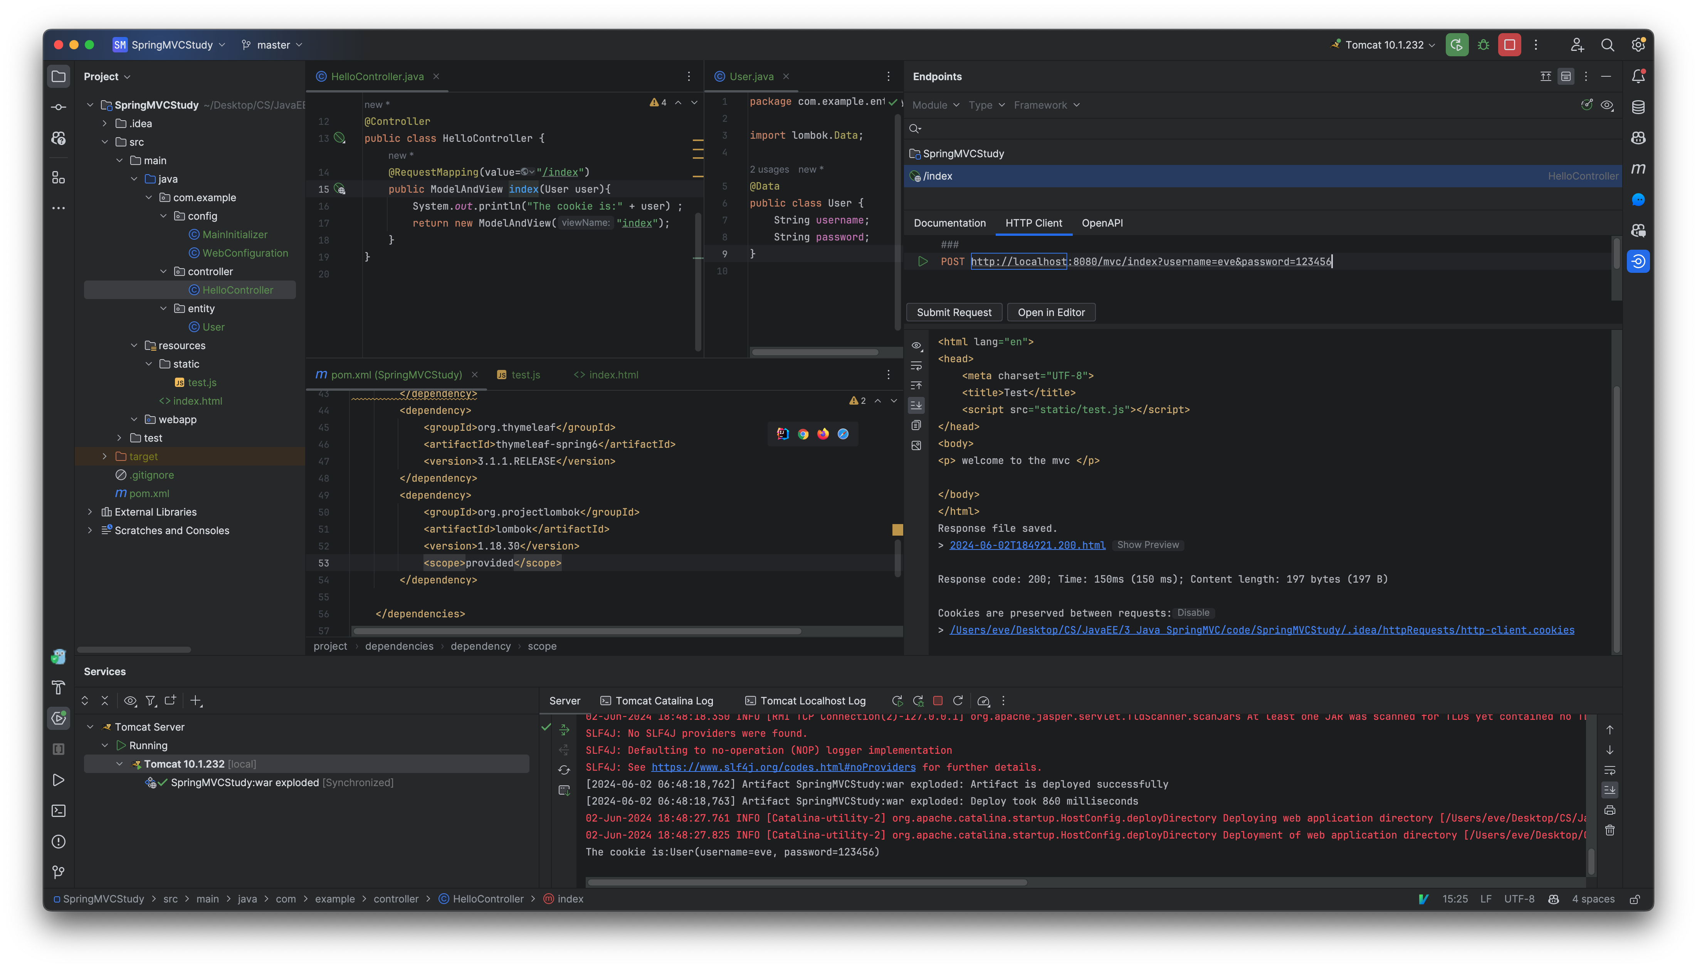This screenshot has width=1697, height=968.
Task: Switch to the OpenAPI tab
Action: [1102, 224]
